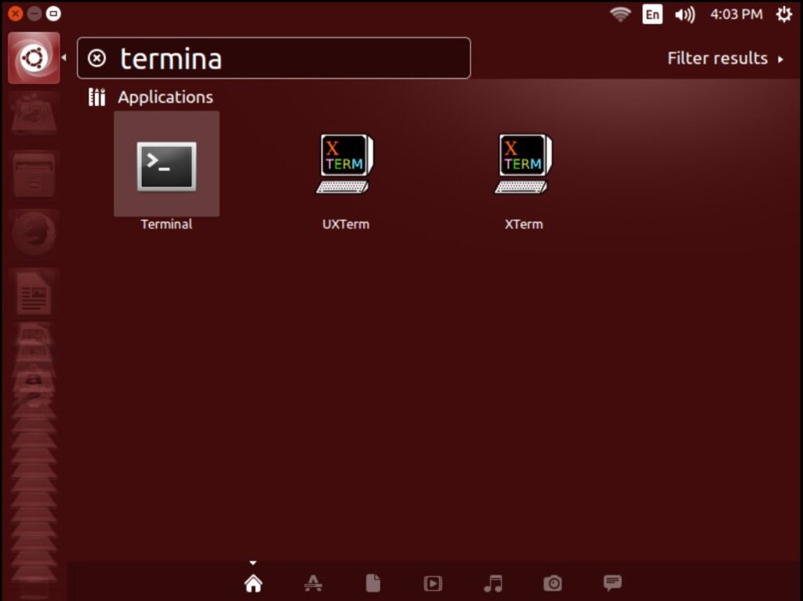This screenshot has height=601, width=803.
Task: Switch to the Applications lens
Action: click(x=313, y=583)
